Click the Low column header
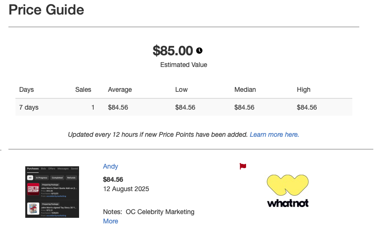378x252 pixels. [182, 89]
